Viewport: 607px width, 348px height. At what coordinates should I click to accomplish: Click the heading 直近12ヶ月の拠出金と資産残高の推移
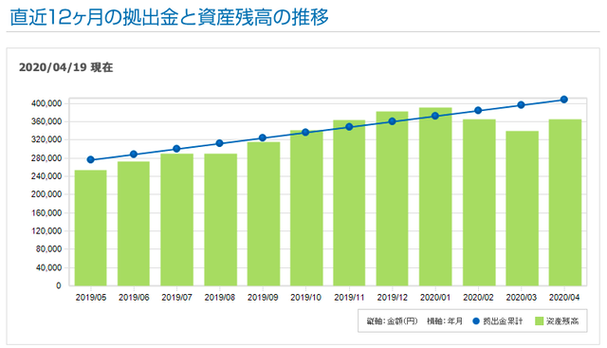tap(169, 17)
